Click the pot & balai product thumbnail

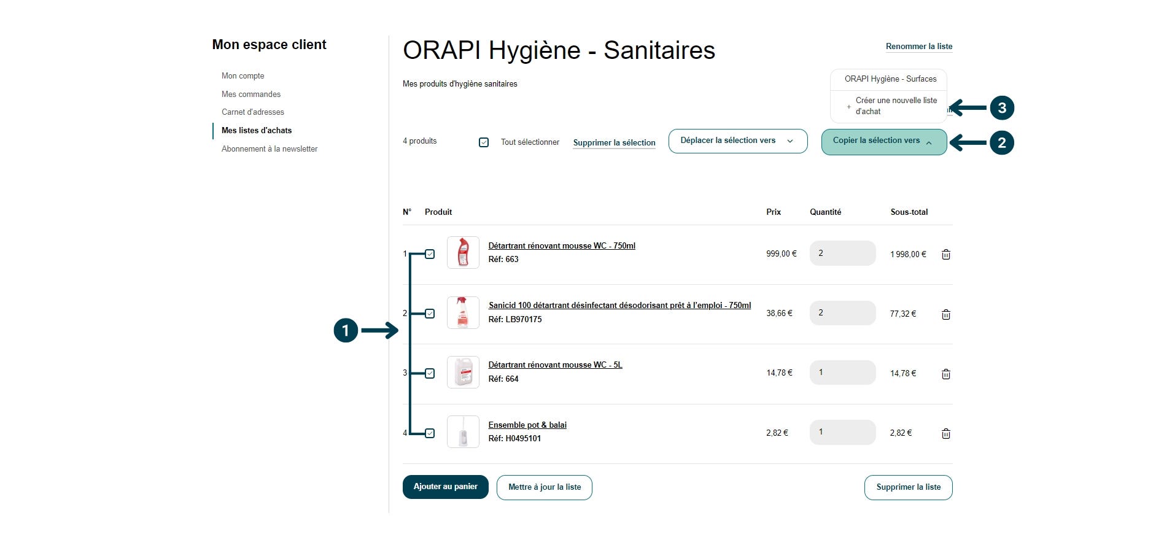(x=463, y=432)
